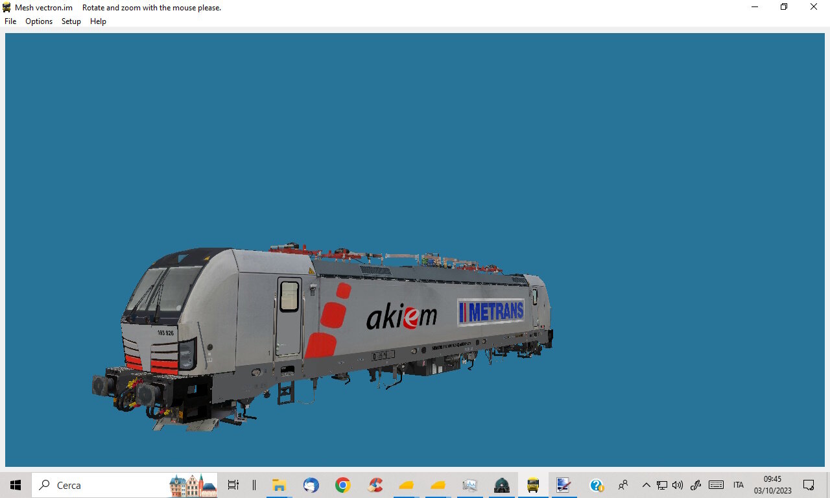Launch File Explorer from the taskbar

279,485
